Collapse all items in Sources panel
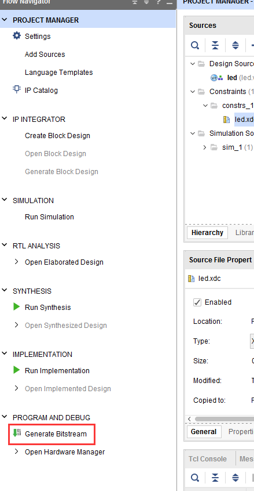The width and height of the screenshot is (254, 491). (x=215, y=46)
